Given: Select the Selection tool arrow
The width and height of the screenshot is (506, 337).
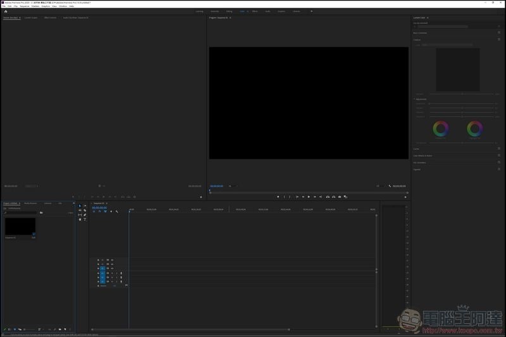Looking at the screenshot, I should coord(80,205).
